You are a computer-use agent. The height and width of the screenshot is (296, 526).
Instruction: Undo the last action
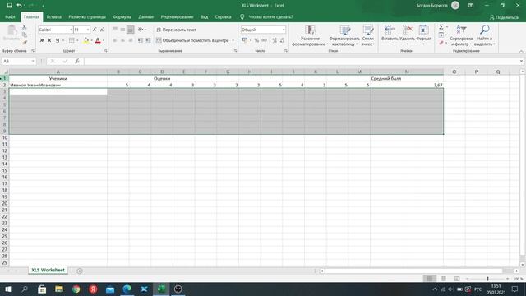point(19,6)
